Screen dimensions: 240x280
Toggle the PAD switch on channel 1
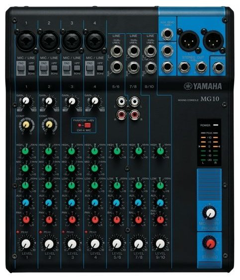(21, 68)
